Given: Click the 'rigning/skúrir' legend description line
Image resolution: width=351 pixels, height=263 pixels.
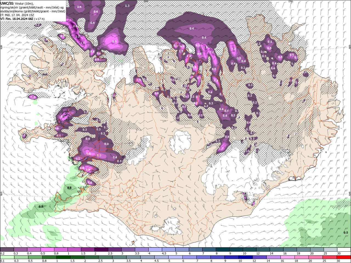Looking at the screenshot, I should click(x=32, y=7).
